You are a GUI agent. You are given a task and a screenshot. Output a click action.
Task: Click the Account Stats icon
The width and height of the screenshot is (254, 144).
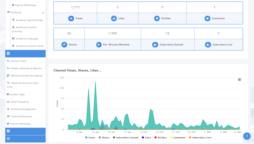pyautogui.click(x=8, y=61)
